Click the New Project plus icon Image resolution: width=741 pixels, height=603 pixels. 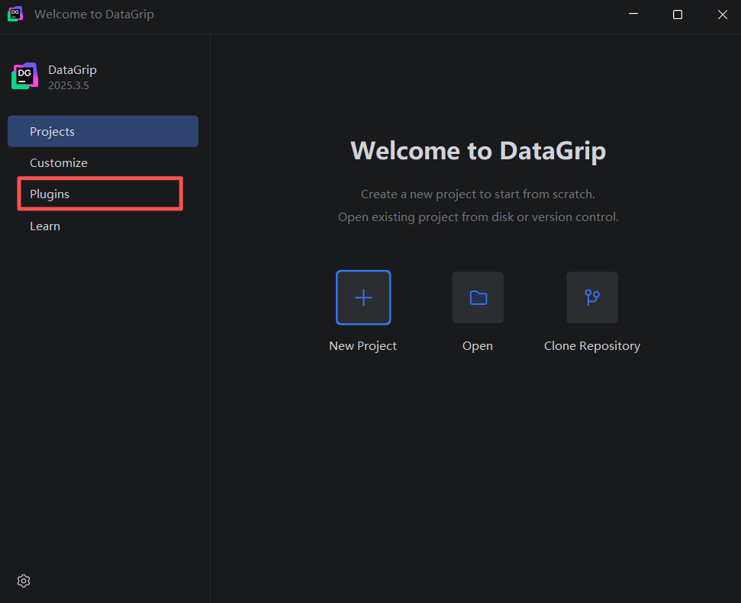(363, 297)
